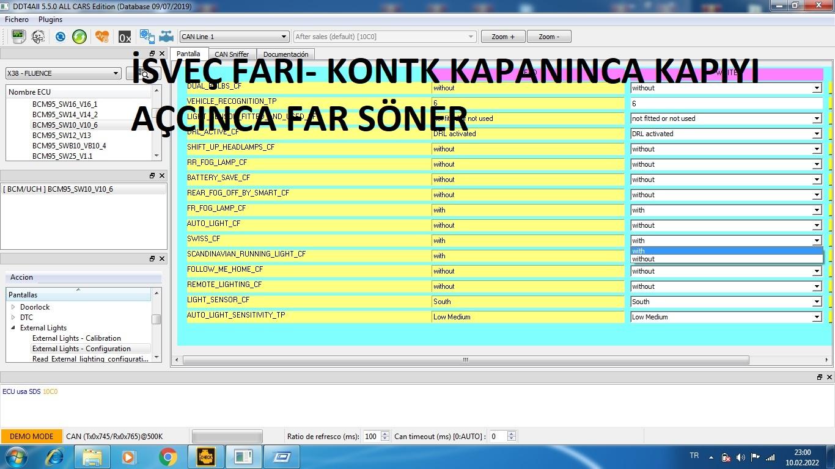Open the X38 - FLUENCE vehicle dropdown
Image resolution: width=835 pixels, height=469 pixels.
click(63, 73)
